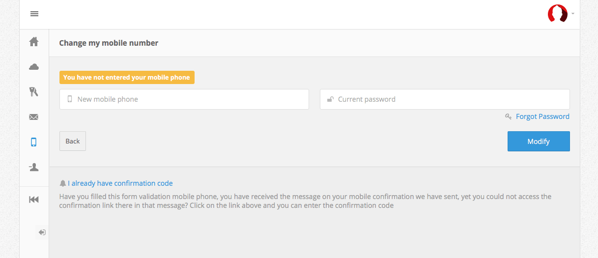Open the envelope email section in sidebar
Viewport: 598px width, 258px height.
click(34, 117)
